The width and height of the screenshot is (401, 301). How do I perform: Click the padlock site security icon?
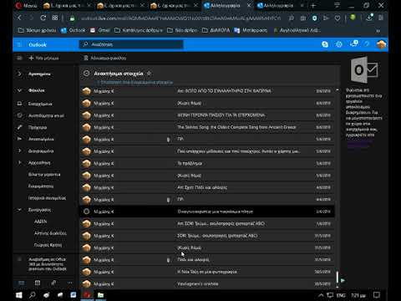coord(72,18)
